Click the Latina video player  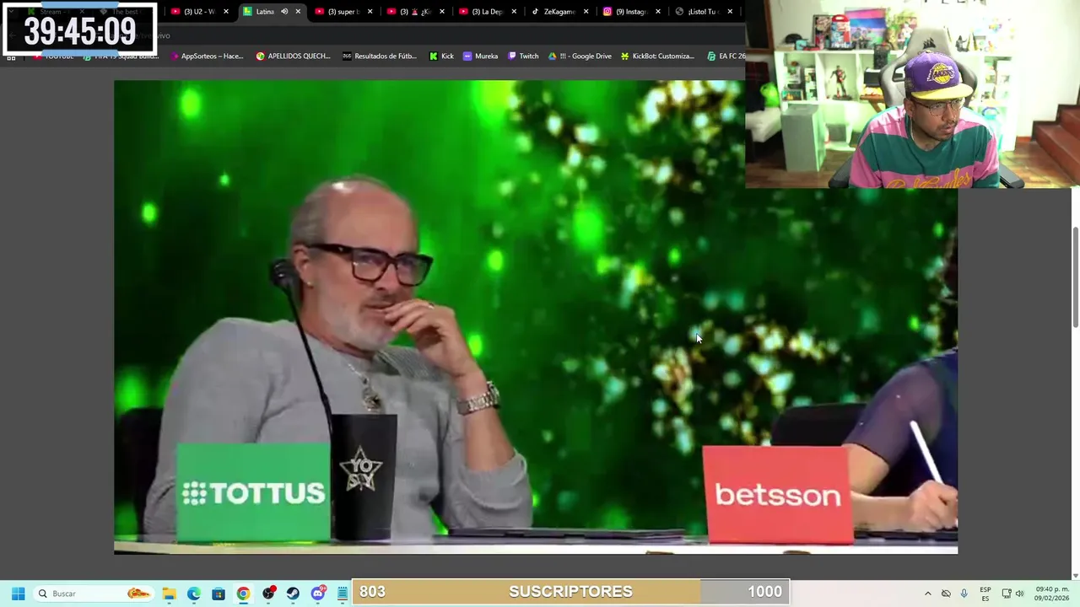(536, 317)
